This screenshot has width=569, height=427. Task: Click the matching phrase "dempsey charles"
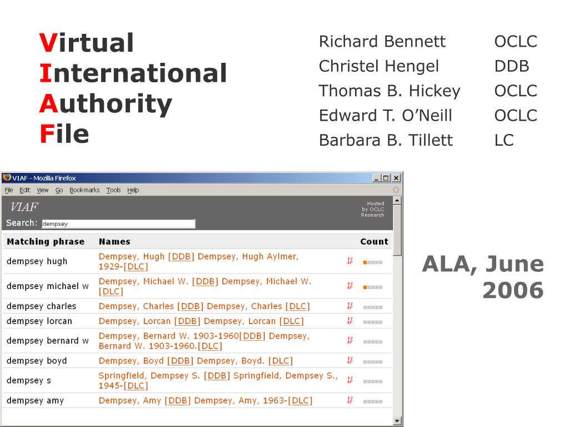tap(41, 306)
